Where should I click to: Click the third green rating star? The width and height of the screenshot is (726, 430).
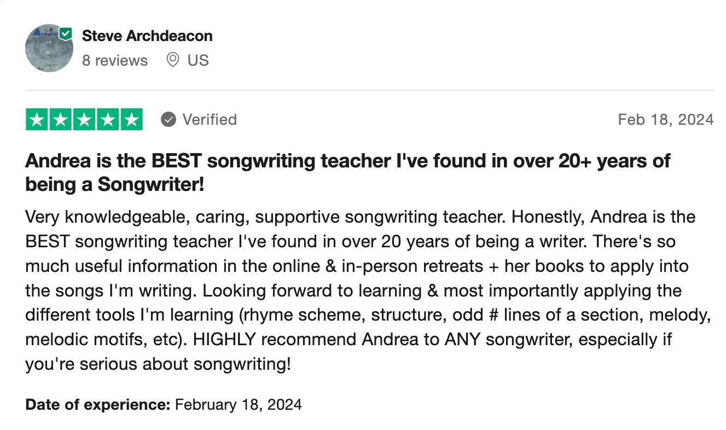(84, 119)
